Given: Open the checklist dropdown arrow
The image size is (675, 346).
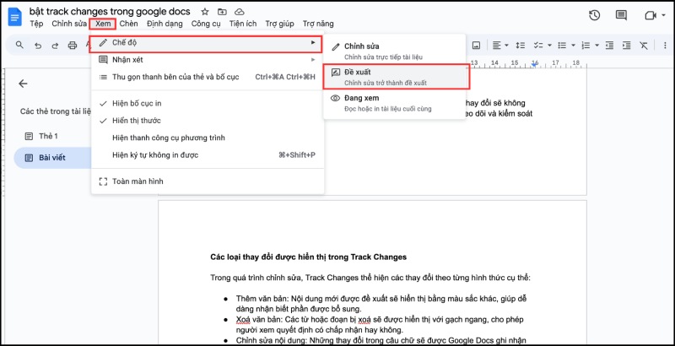Looking at the screenshot, I should (x=549, y=45).
